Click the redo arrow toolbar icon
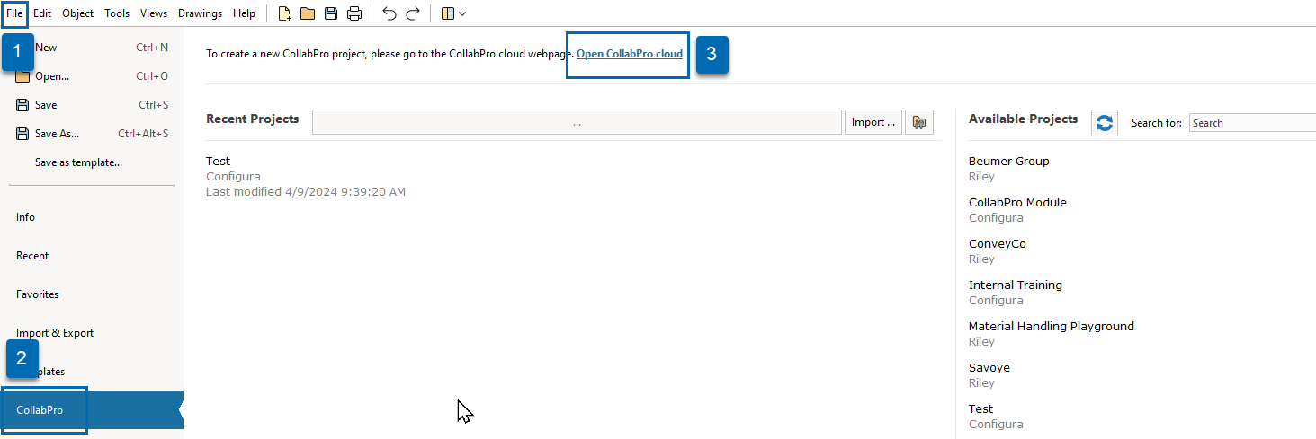 tap(413, 13)
